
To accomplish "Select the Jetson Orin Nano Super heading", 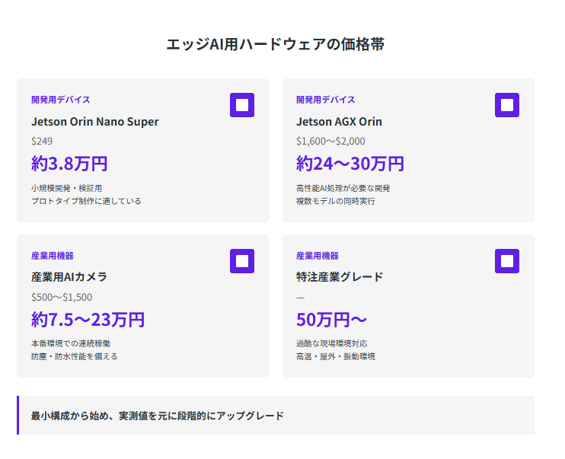I will (95, 122).
